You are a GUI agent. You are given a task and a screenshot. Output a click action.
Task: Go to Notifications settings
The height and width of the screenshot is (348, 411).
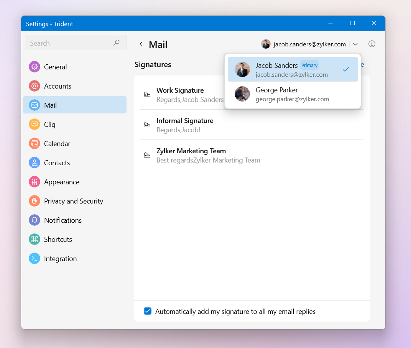[x=75, y=220]
